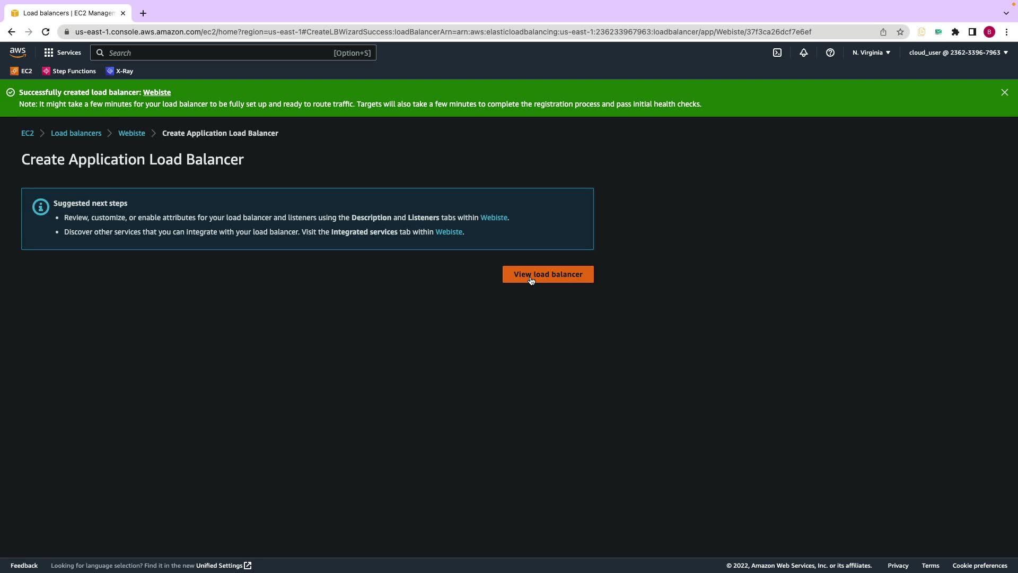Open browser extensions puzzle icon
This screenshot has width=1018, height=573.
click(x=955, y=32)
